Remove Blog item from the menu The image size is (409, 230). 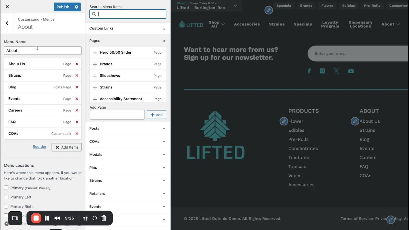coord(77,87)
